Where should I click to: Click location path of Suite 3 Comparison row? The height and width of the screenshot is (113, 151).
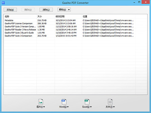click(x=108, y=36)
